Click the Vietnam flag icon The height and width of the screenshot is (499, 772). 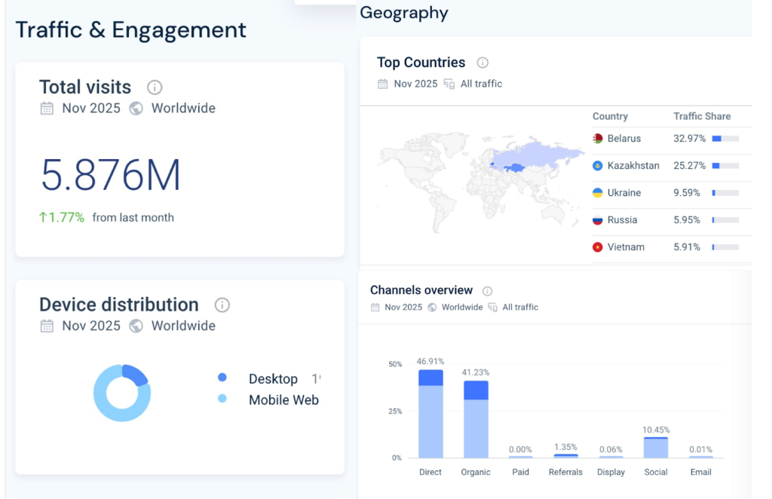(x=598, y=247)
